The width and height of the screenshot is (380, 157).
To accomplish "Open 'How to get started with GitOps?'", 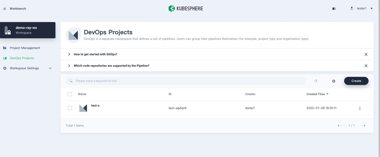I will point(95,54).
